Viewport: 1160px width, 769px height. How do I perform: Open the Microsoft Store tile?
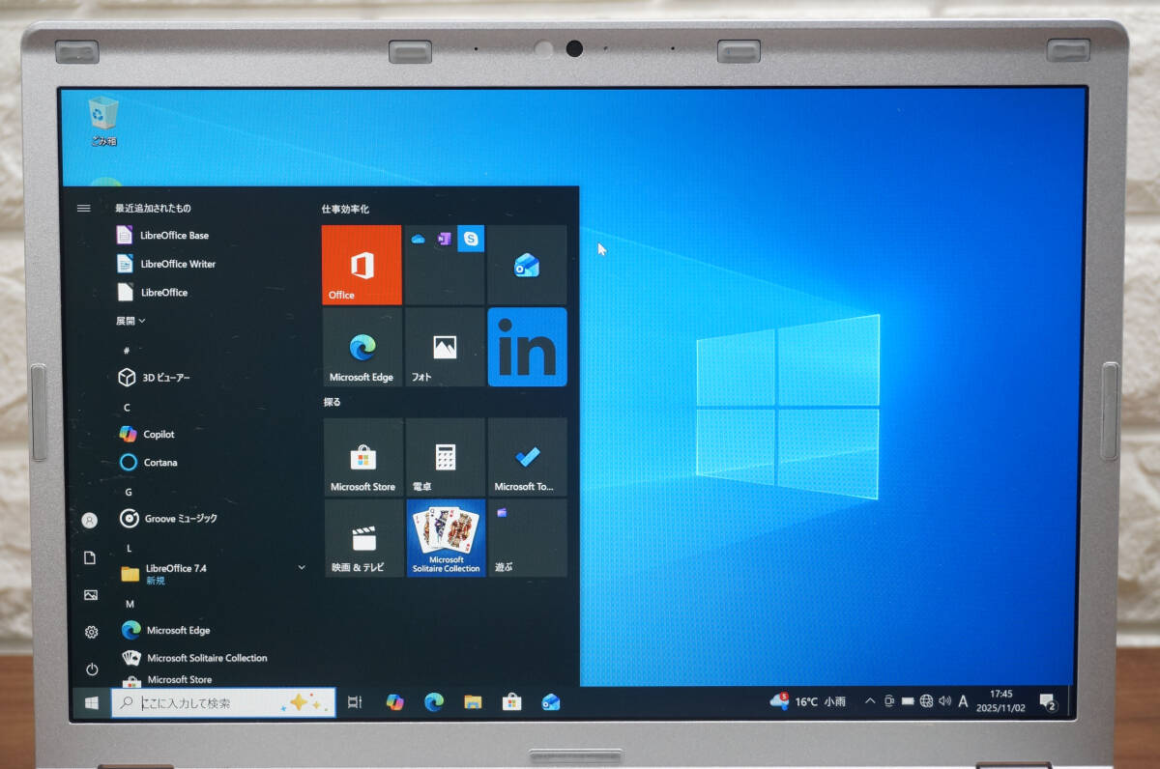pyautogui.click(x=362, y=457)
